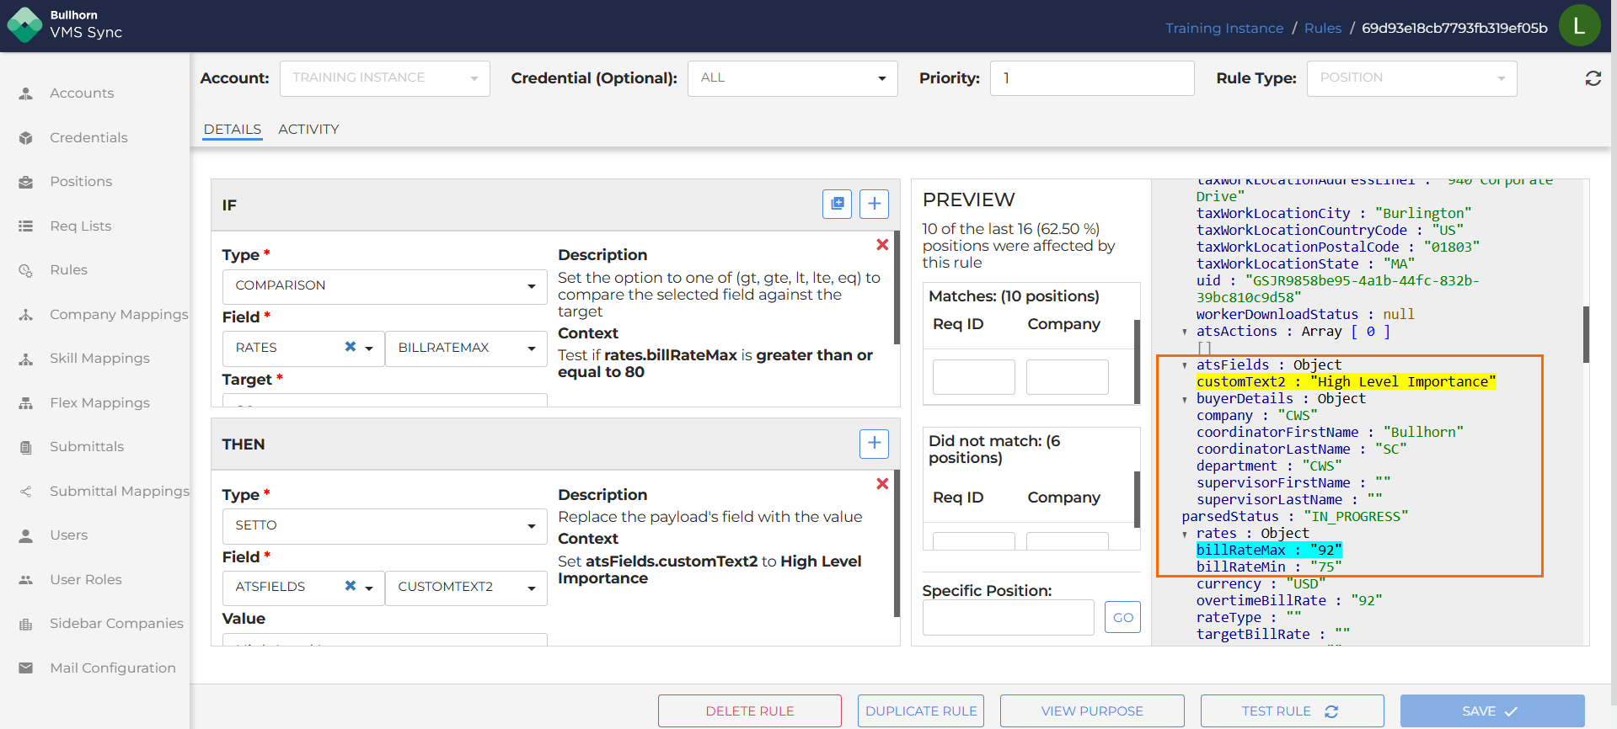The width and height of the screenshot is (1617, 729).
Task: Collapse the rates object node
Action: click(1185, 534)
